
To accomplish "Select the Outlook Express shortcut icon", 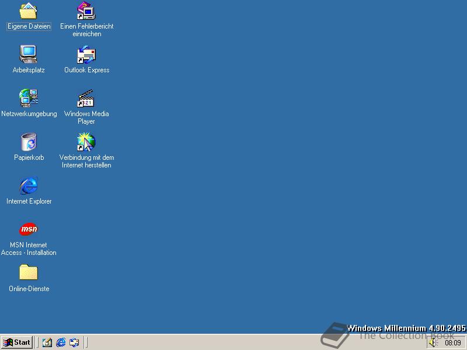I will coord(86,54).
